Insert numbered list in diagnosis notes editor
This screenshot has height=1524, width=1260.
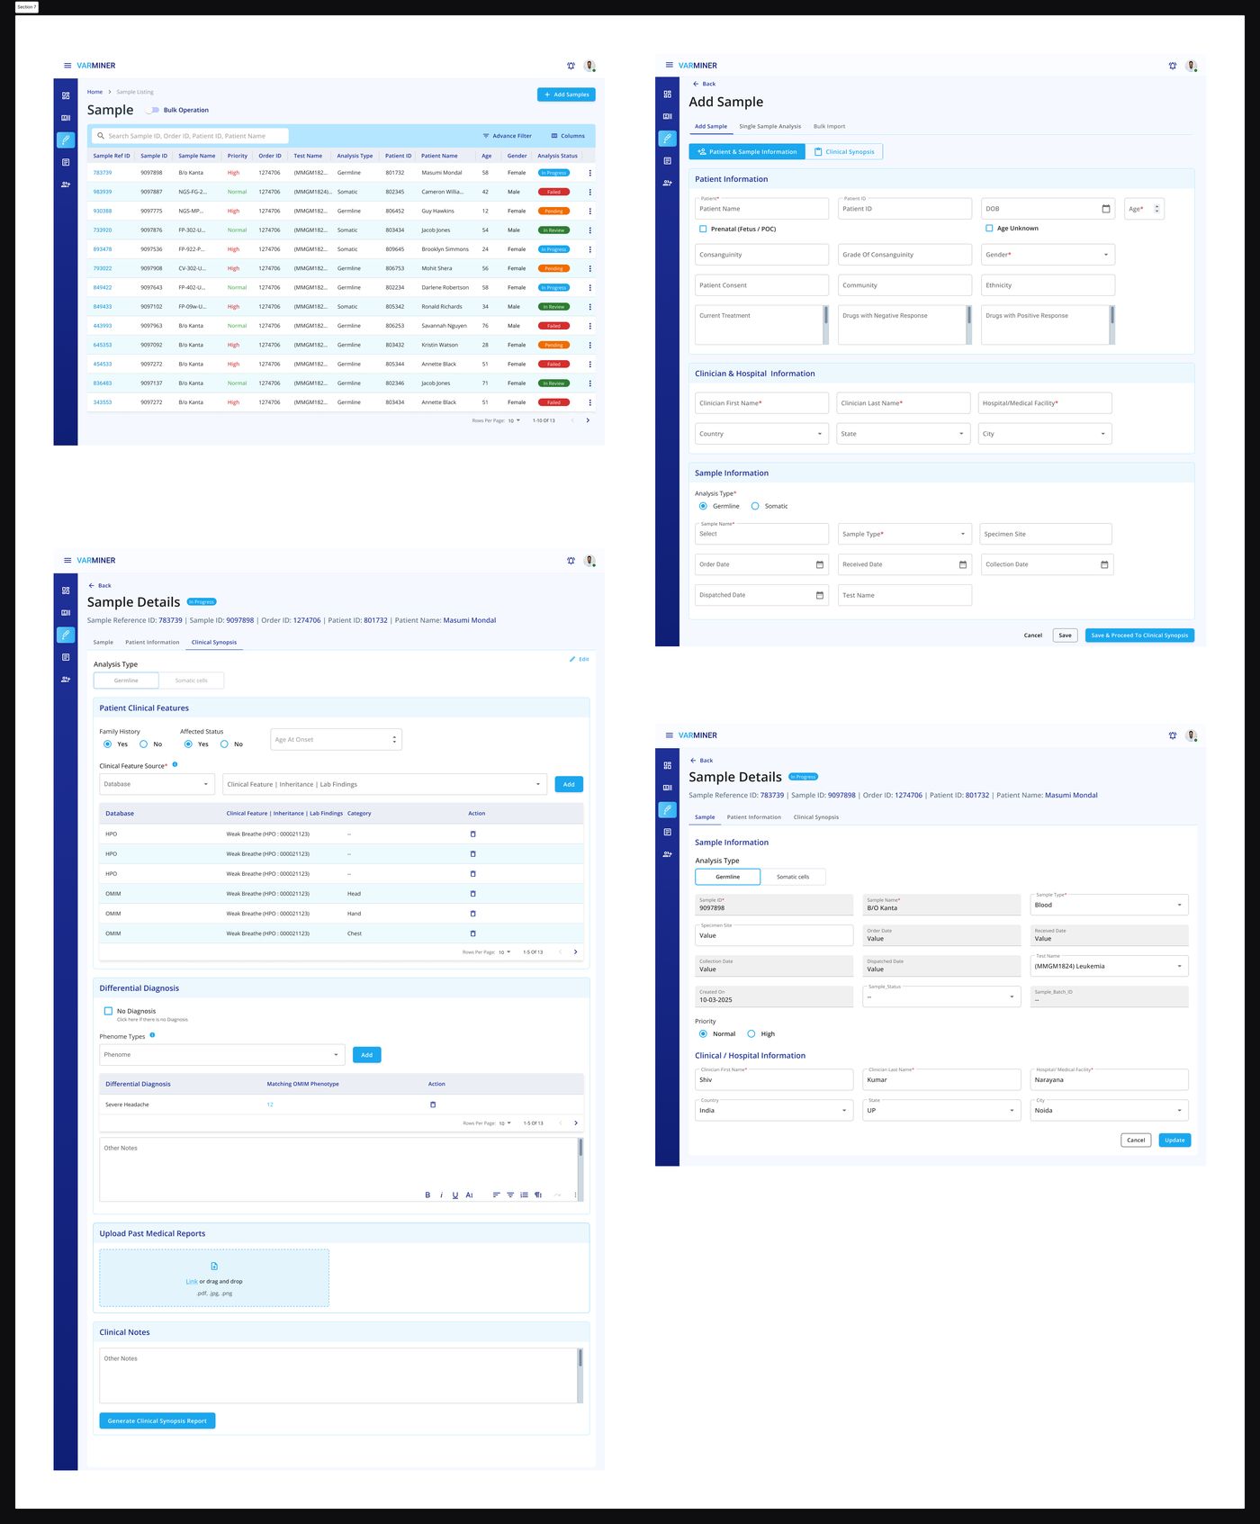[524, 1195]
